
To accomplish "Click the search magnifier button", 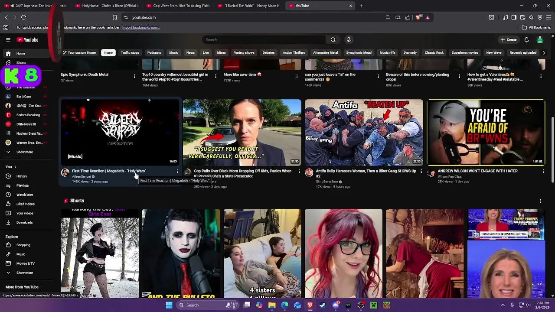I will pyautogui.click(x=333, y=40).
